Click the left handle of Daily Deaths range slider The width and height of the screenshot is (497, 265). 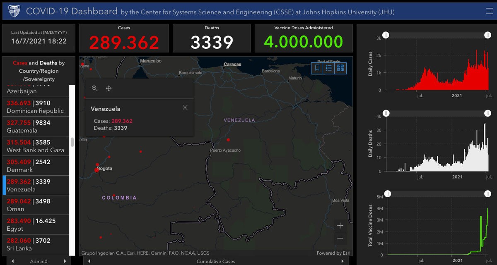(x=386, y=113)
